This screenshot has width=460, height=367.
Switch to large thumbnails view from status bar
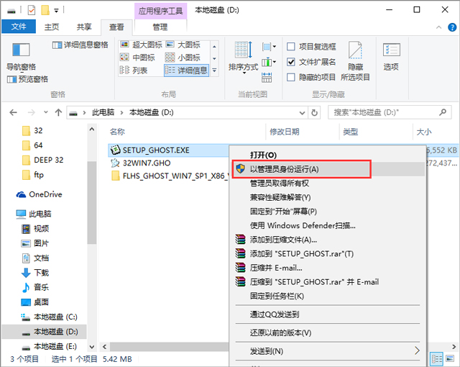pos(450,359)
